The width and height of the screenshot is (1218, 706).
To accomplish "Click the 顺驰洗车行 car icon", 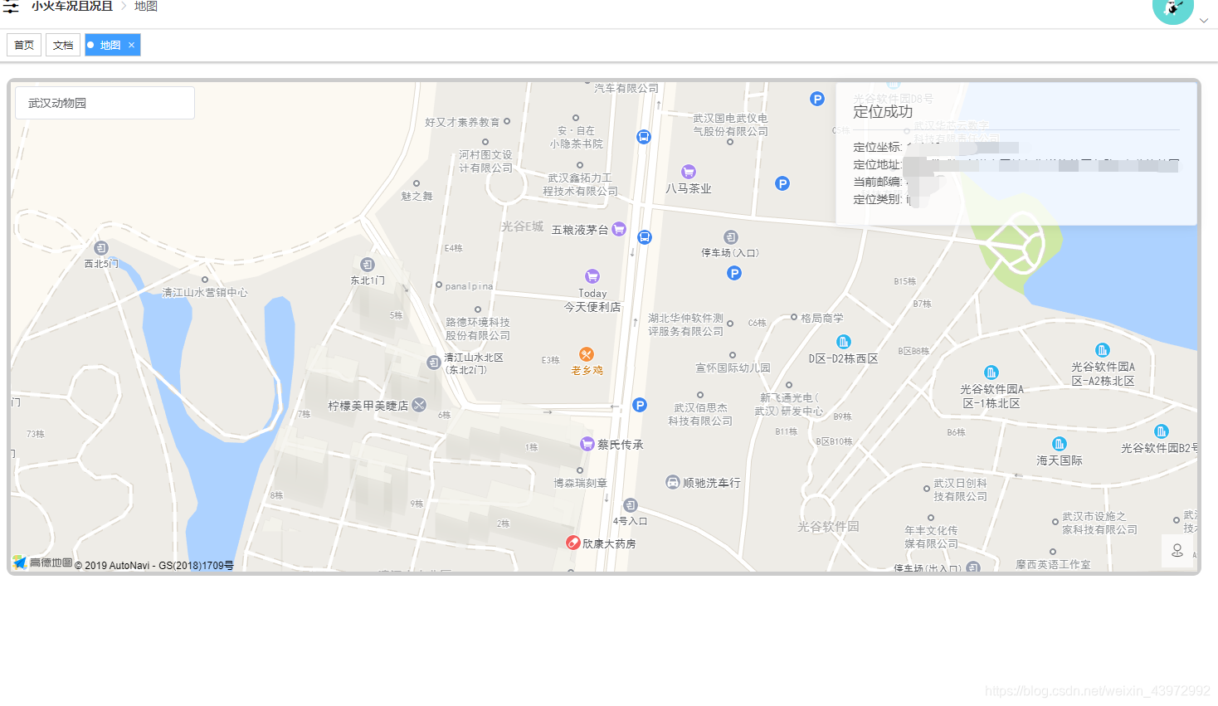I will [x=673, y=482].
